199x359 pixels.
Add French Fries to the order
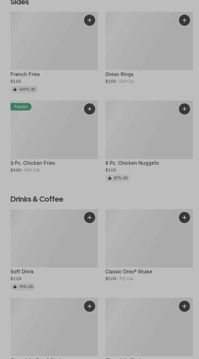click(90, 20)
